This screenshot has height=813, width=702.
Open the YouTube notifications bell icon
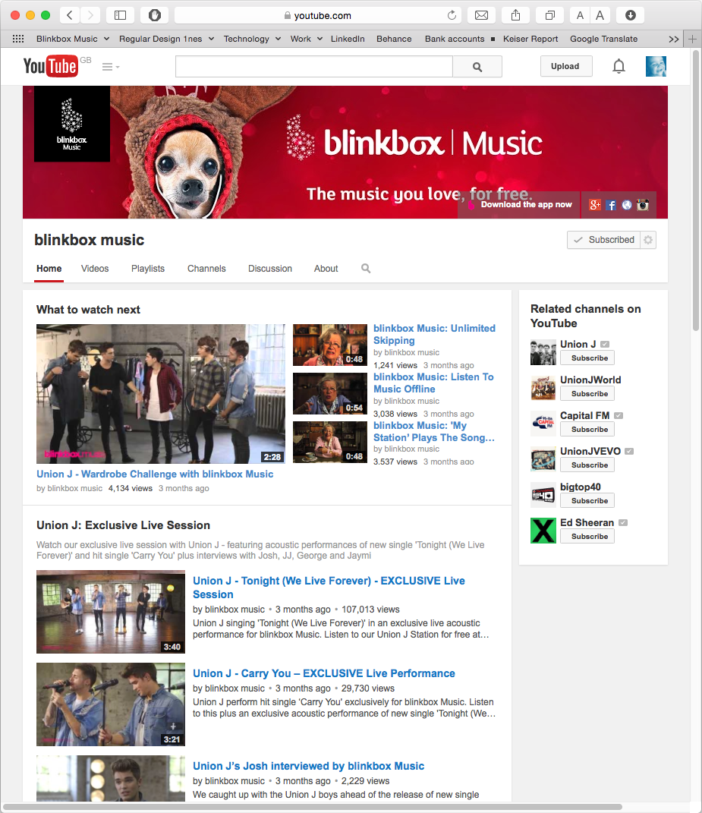pos(619,66)
